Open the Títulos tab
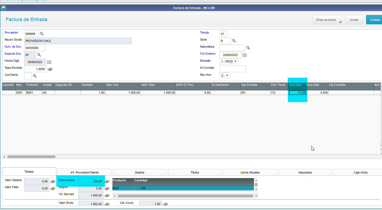382x210 pixels. tap(195, 172)
